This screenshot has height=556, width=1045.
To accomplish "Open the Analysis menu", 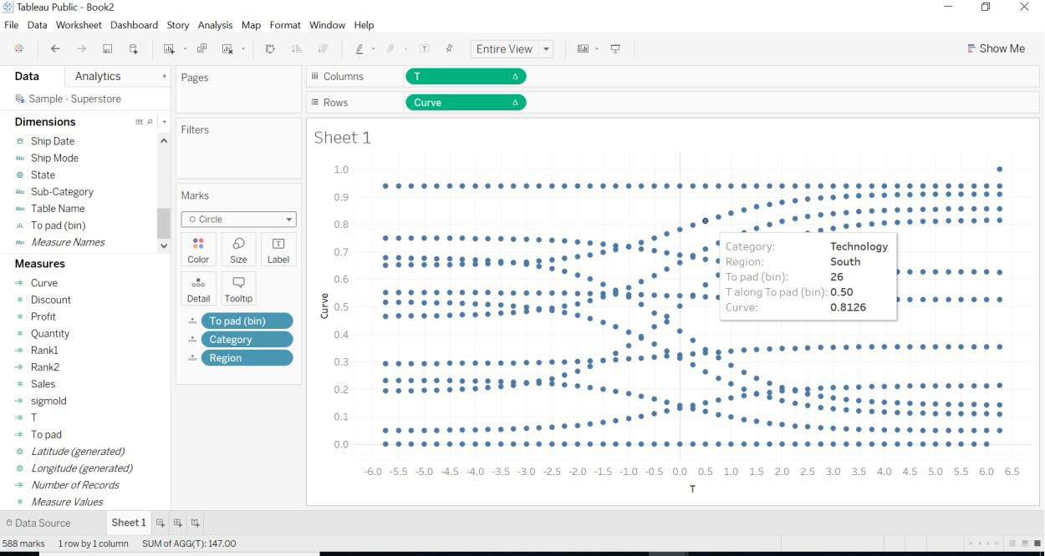I will click(215, 25).
